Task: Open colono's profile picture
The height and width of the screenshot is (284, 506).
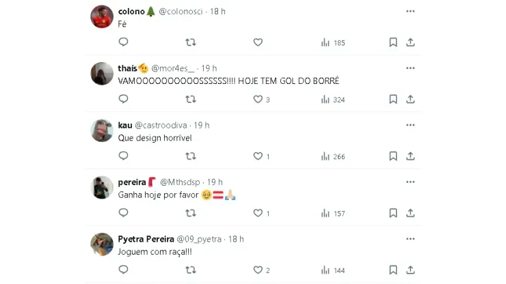Action: 102,17
